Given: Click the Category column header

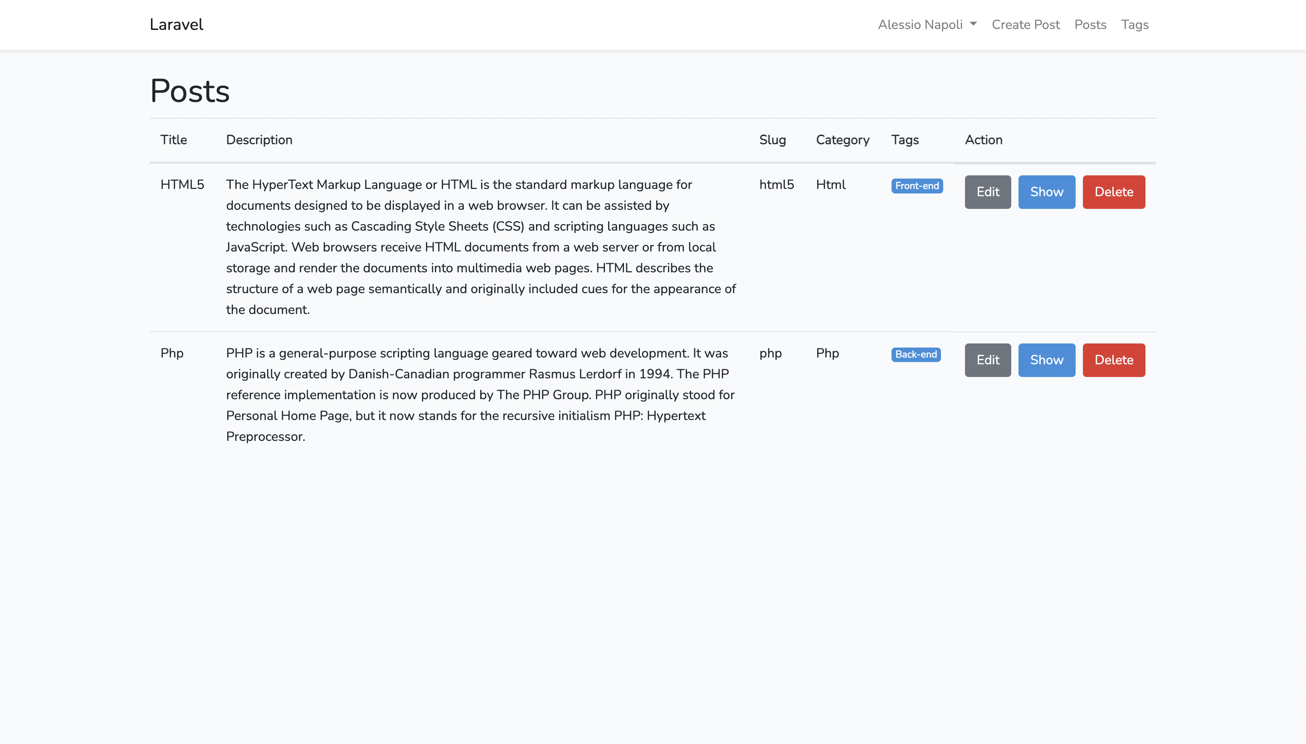Looking at the screenshot, I should click(842, 140).
